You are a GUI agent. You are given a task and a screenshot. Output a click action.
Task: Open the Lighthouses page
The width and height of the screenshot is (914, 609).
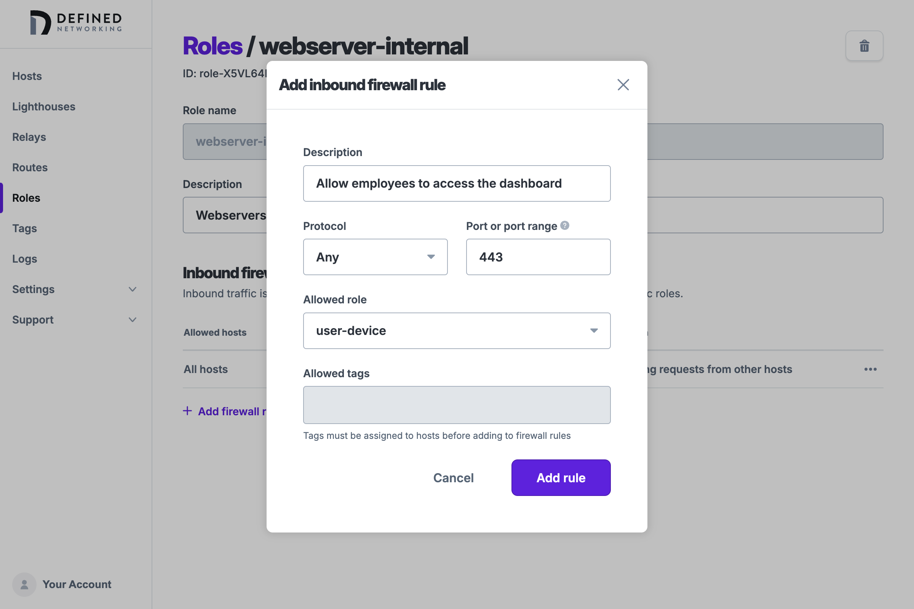43,107
